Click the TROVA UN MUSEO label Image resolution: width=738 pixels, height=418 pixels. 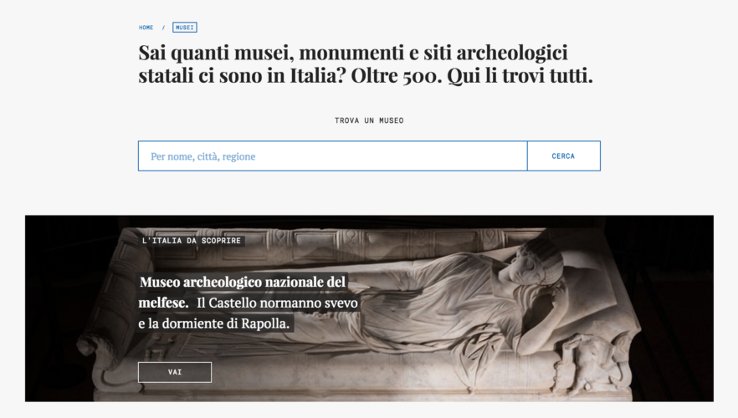click(x=369, y=121)
